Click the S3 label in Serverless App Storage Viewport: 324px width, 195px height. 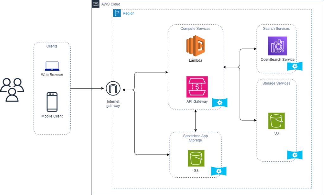click(196, 171)
